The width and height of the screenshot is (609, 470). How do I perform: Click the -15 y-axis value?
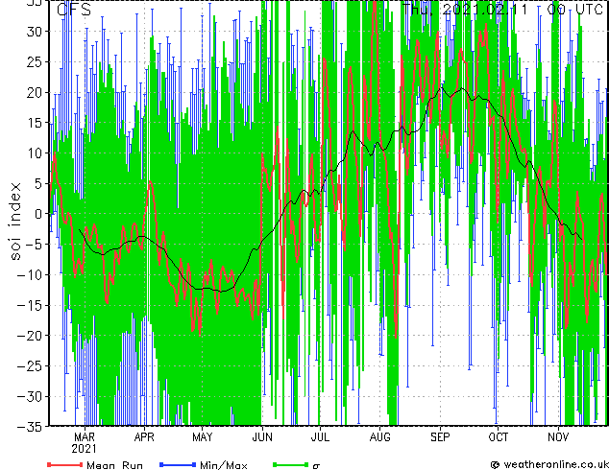31,306
